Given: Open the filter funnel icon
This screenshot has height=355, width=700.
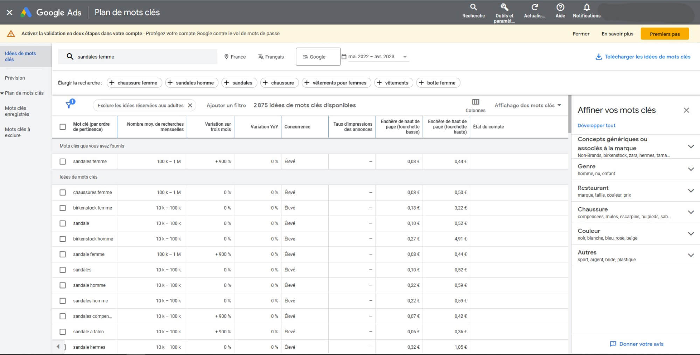Looking at the screenshot, I should (69, 104).
